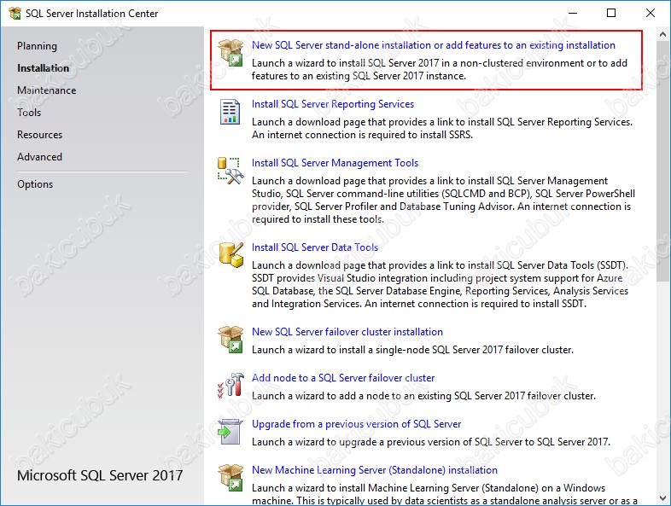Viewport: 671px width, 506px height.
Task: Select Resources in the sidebar
Action: (39, 135)
